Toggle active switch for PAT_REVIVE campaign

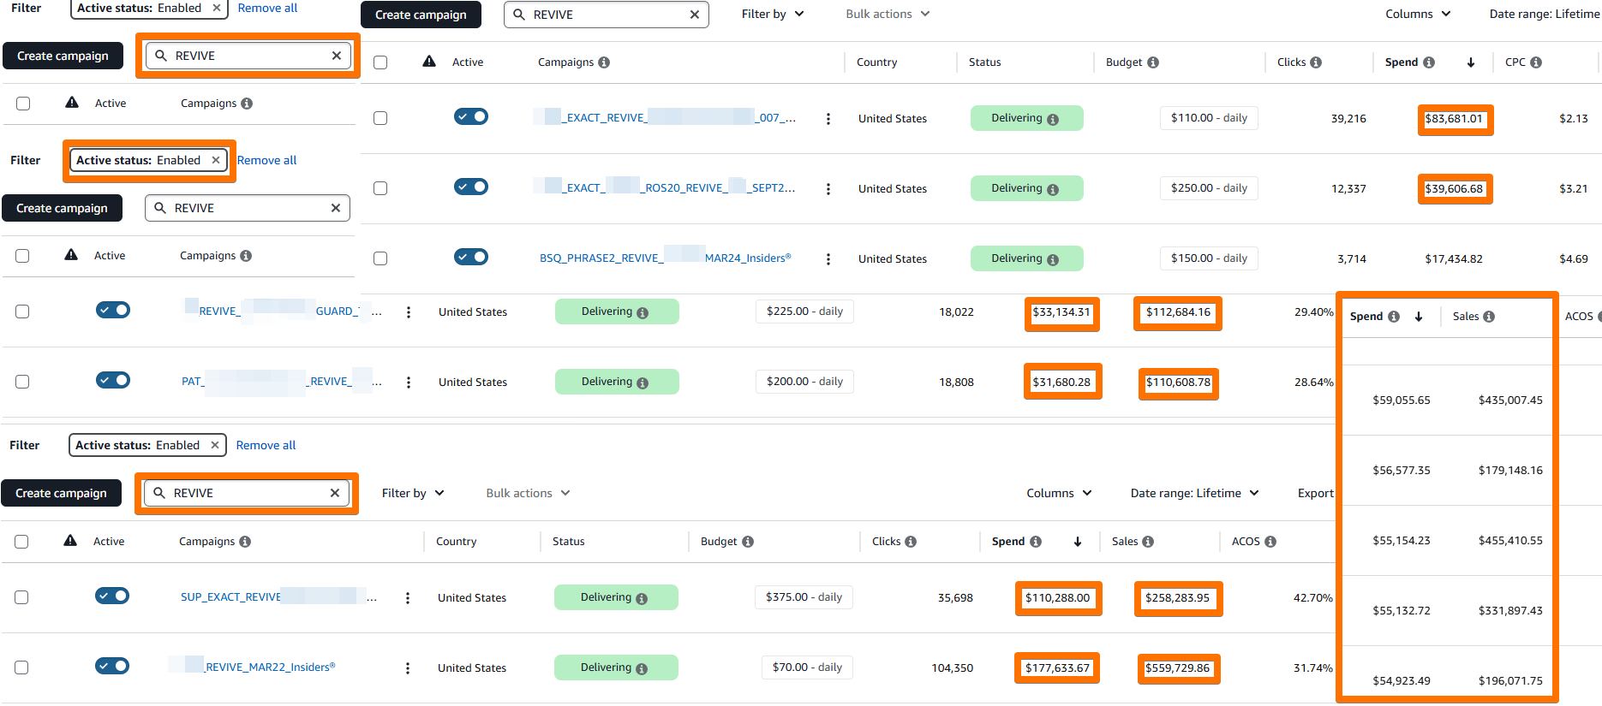113,380
